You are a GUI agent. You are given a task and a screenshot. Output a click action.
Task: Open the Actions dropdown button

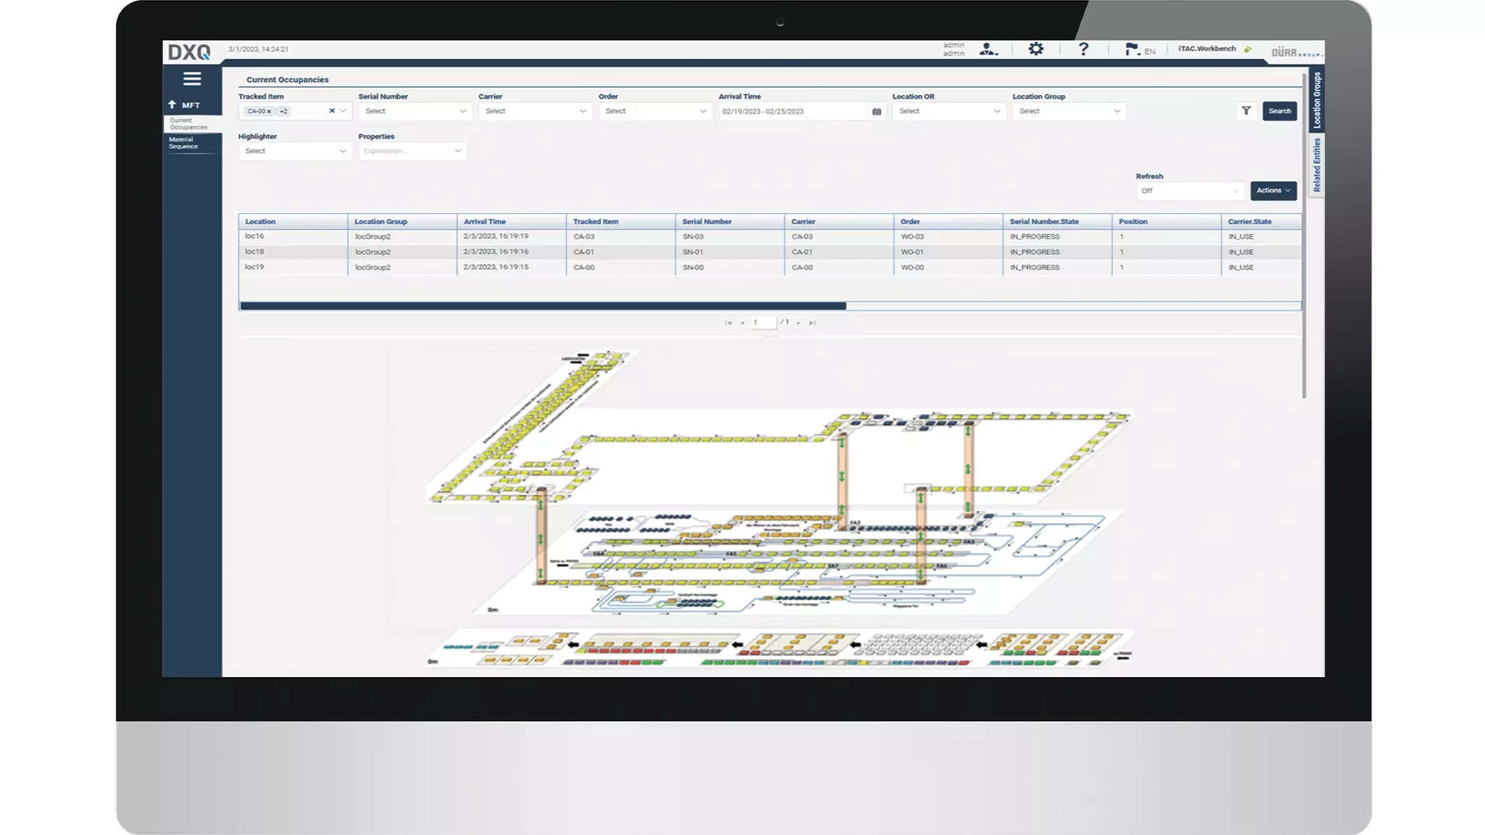click(1273, 190)
